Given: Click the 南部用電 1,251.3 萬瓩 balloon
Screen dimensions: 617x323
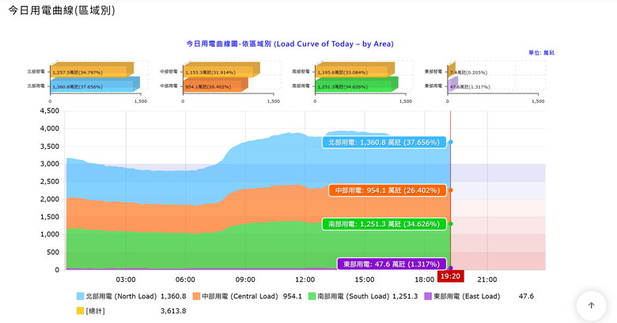Looking at the screenshot, I should (x=384, y=224).
